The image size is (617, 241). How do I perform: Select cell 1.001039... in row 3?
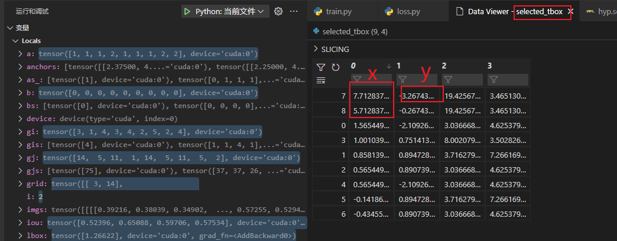tap(371, 140)
